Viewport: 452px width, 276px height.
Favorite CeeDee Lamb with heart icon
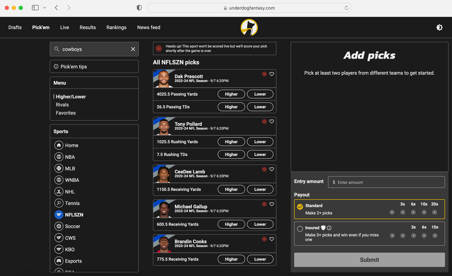click(x=272, y=169)
